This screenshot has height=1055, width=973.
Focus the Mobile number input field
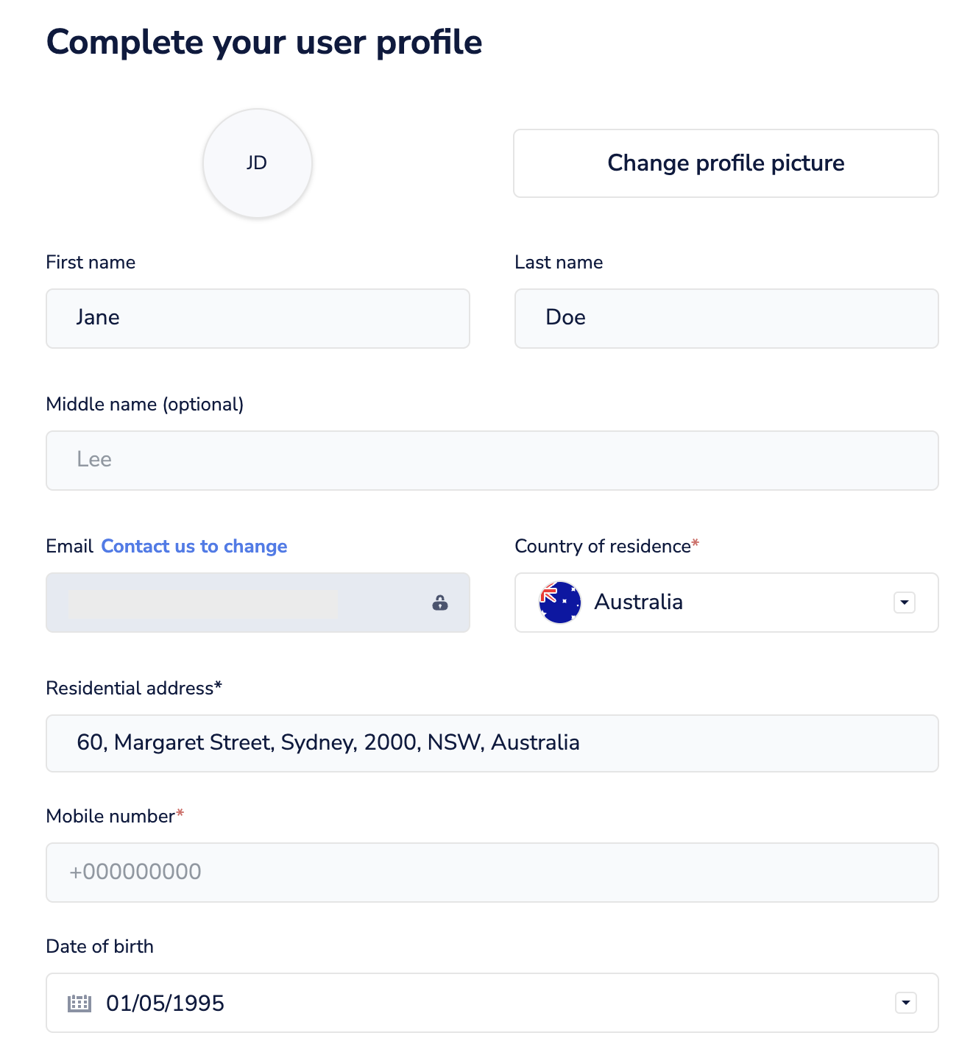click(492, 872)
